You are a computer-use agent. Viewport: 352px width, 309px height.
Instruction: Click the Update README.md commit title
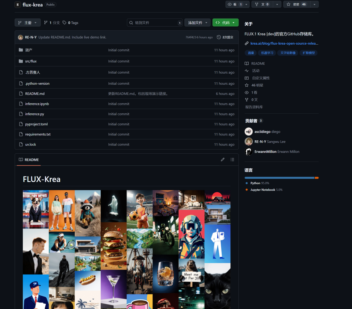click(72, 37)
